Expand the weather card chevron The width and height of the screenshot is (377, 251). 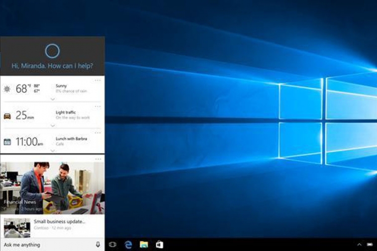[x=53, y=99]
